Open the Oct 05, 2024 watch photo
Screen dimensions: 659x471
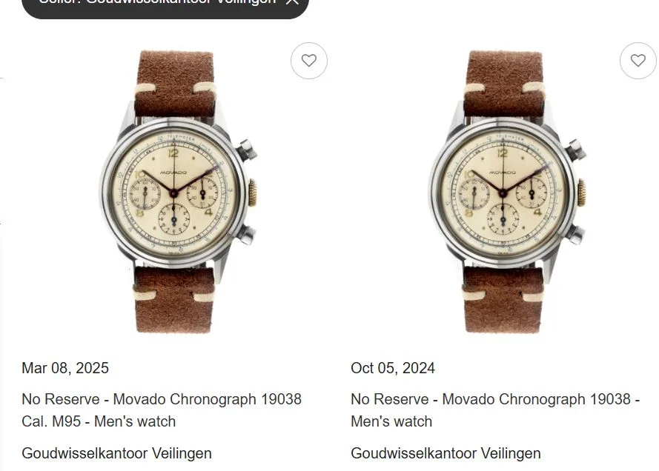(508, 192)
